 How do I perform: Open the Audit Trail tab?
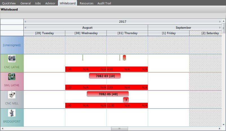click(104, 3)
